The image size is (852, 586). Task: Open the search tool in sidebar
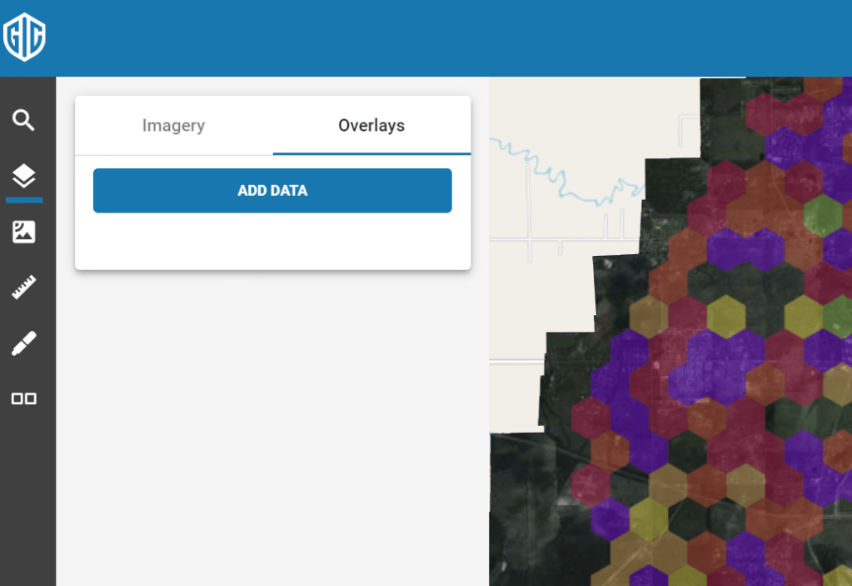point(24,120)
